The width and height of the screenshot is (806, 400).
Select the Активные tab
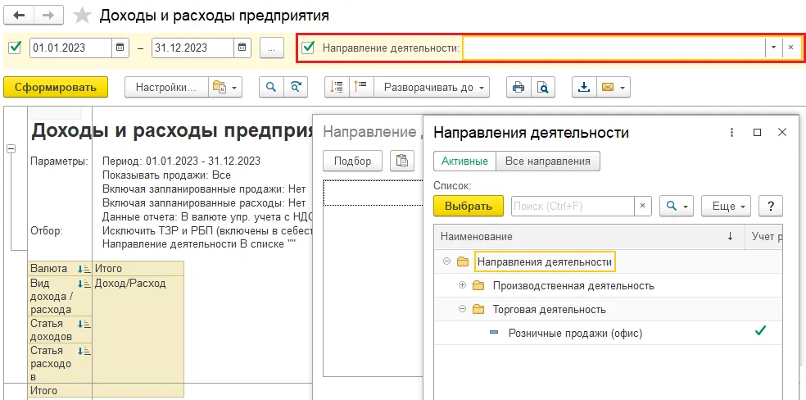point(464,161)
